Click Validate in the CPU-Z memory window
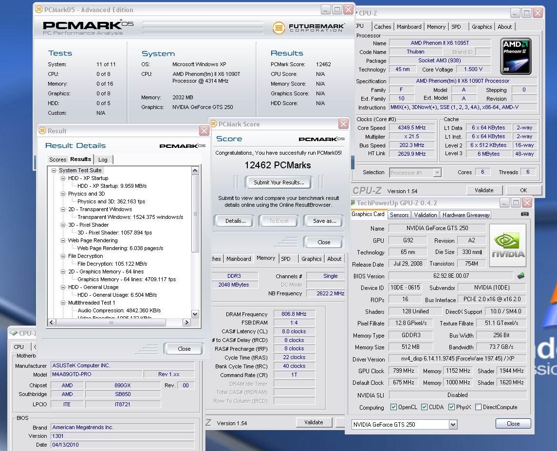 point(314,422)
